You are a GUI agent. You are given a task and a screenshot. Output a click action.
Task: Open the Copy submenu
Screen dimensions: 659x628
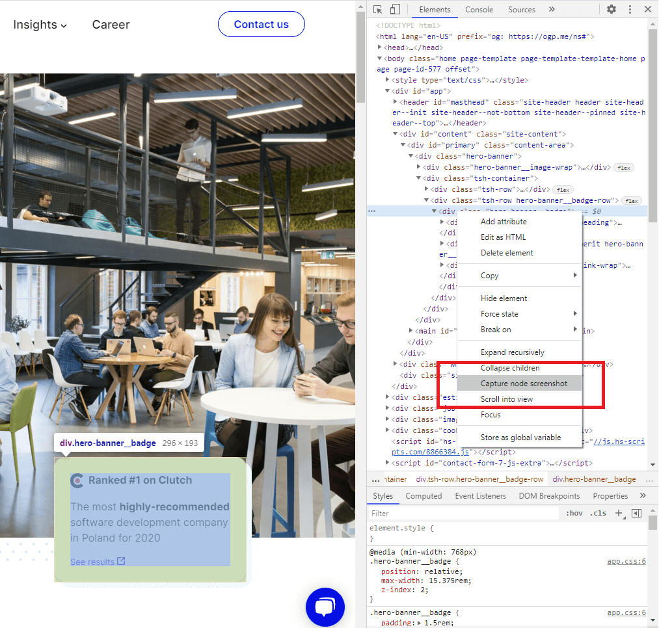[520, 276]
